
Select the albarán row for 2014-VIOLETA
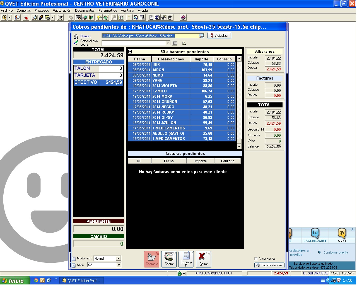coord(182,86)
